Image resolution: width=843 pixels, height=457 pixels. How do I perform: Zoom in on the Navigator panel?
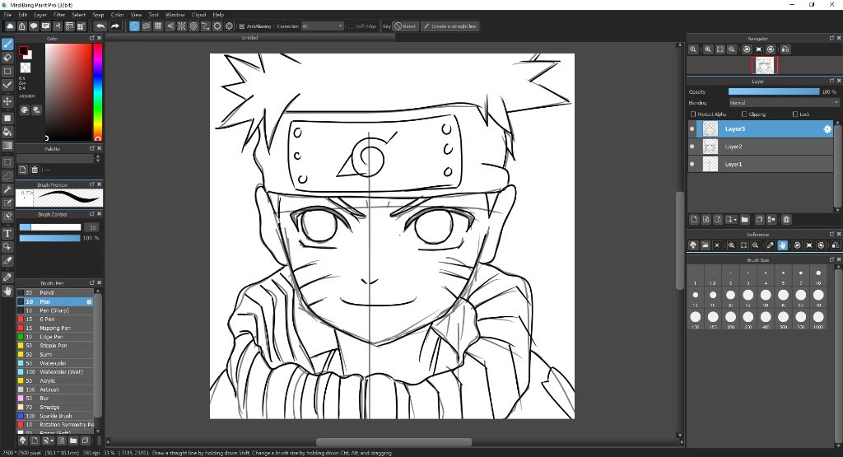708,49
